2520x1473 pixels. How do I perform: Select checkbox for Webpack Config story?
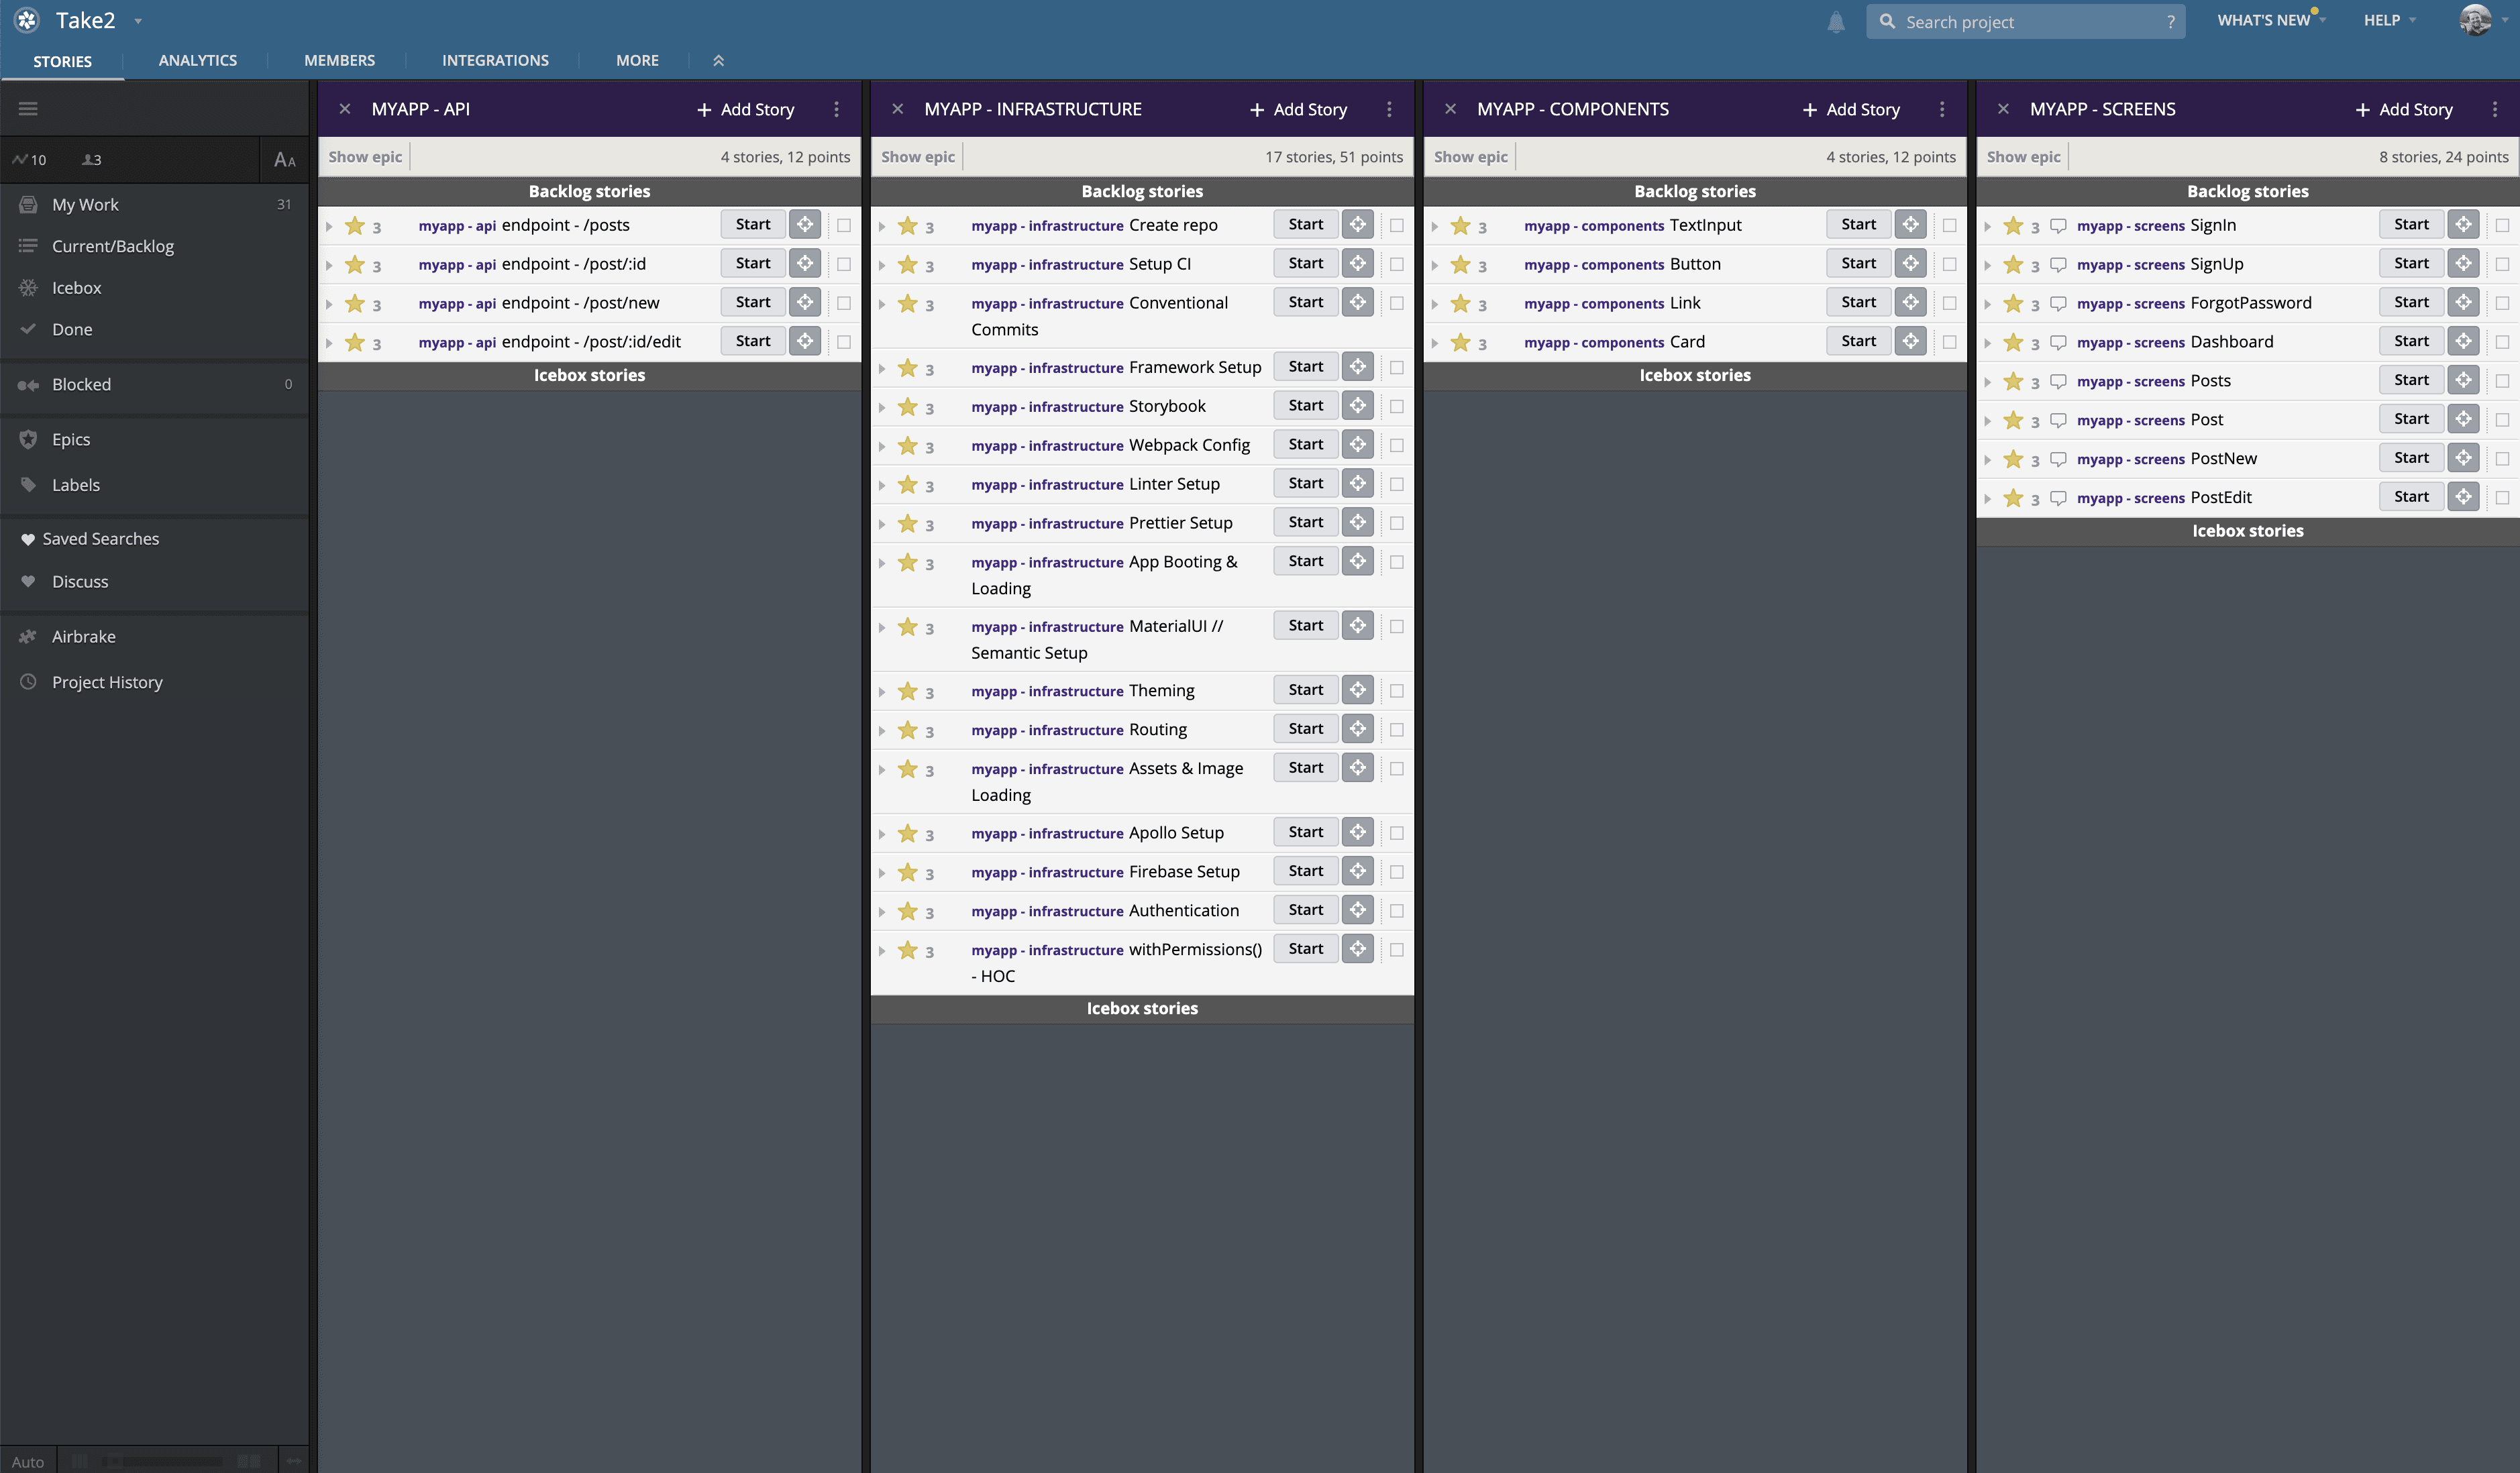point(1397,445)
